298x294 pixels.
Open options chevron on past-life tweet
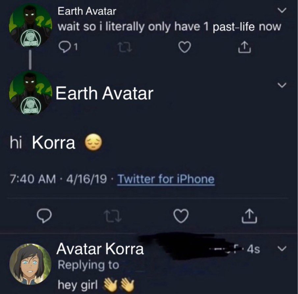(x=280, y=12)
